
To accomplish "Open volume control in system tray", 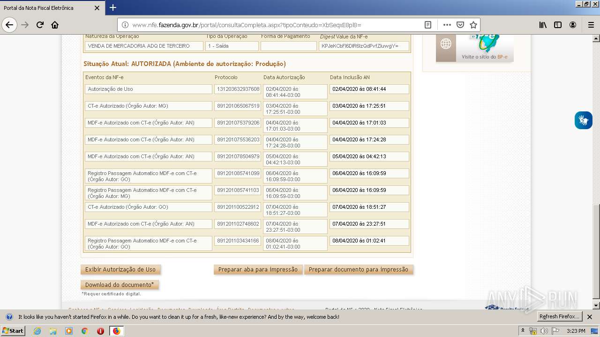I will pos(544,331).
